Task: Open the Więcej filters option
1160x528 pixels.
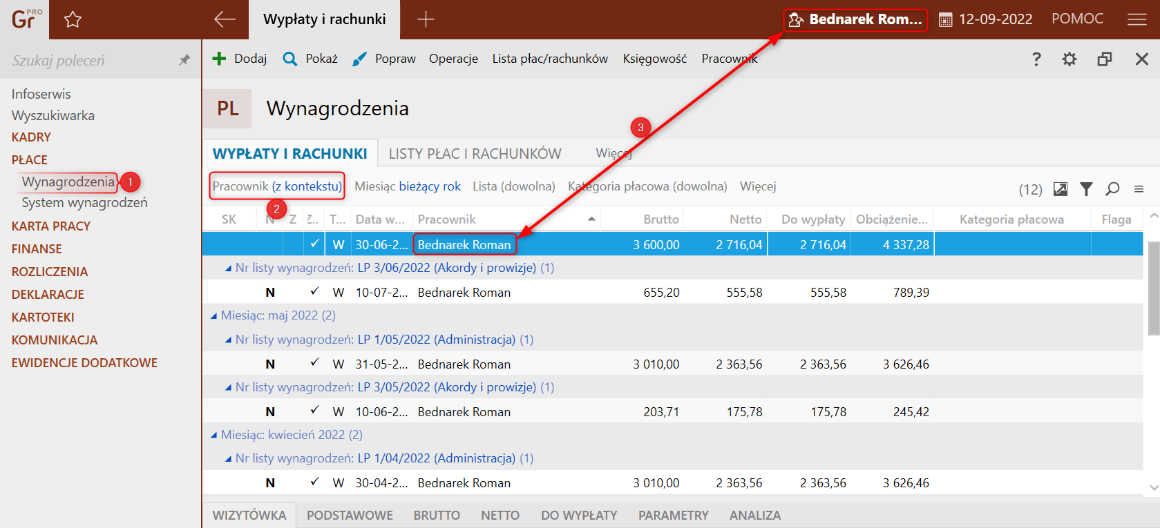Action: pyautogui.click(x=758, y=186)
